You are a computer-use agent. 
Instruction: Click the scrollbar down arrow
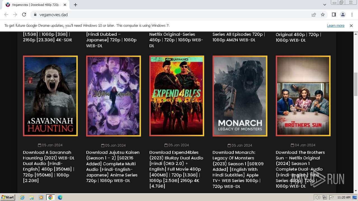pyautogui.click(x=356, y=191)
